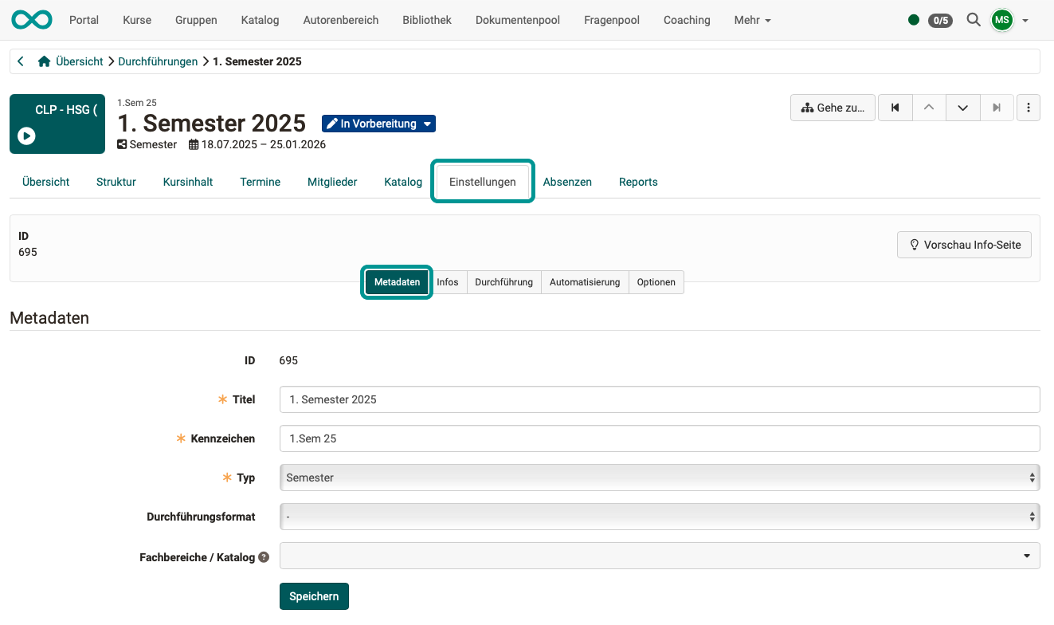The height and width of the screenshot is (625, 1054).
Task: Open the Typ dropdown showing Semester
Action: (659, 477)
